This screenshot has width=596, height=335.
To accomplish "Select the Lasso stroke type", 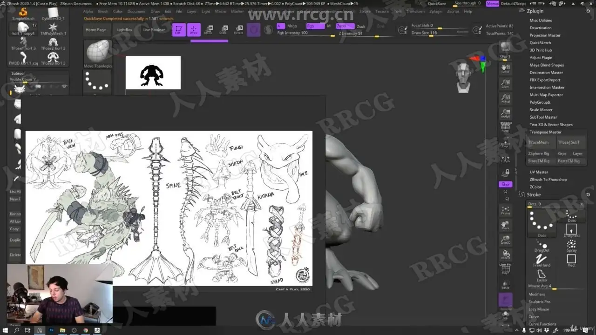I will point(542,276).
